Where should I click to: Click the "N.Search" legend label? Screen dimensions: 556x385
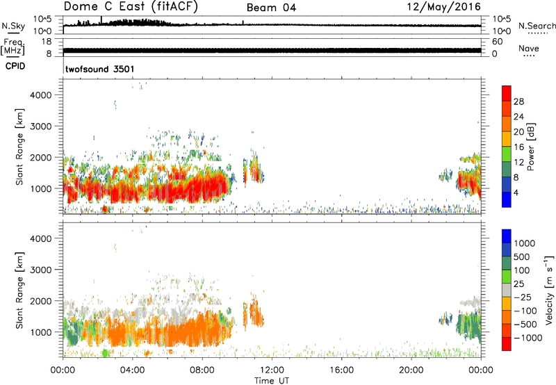537,26
